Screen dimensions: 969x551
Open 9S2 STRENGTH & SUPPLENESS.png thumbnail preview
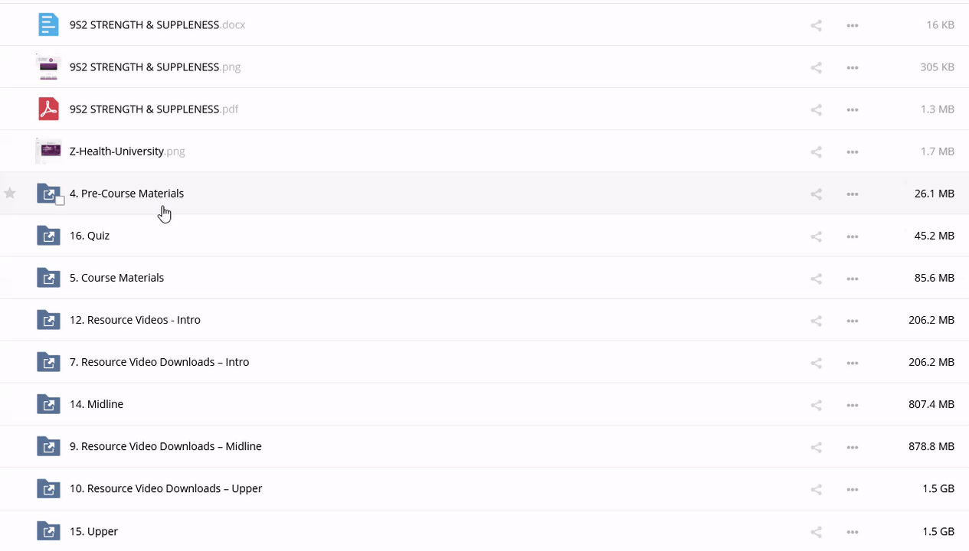coord(48,67)
